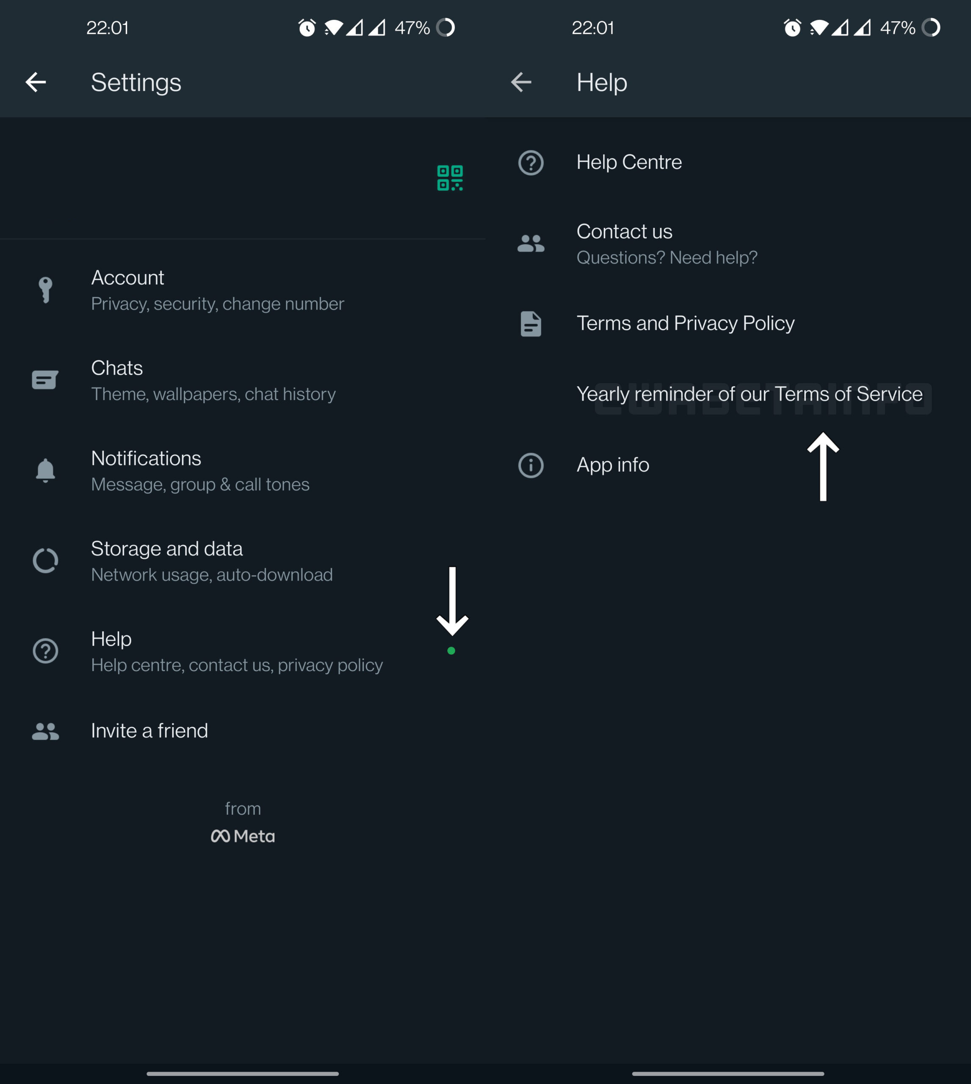Tap the Notifications bell icon

coord(45,470)
